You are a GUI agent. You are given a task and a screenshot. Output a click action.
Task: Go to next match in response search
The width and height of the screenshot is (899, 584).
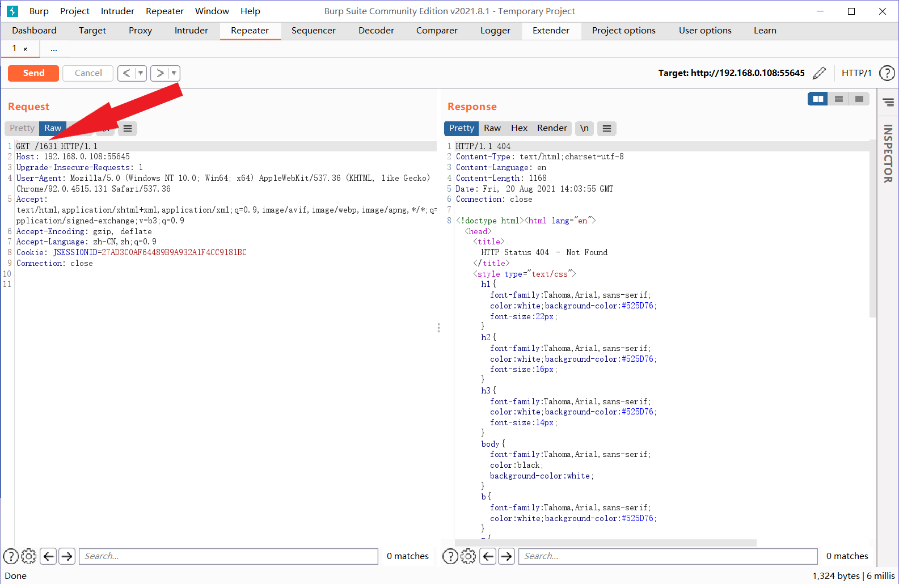point(507,556)
